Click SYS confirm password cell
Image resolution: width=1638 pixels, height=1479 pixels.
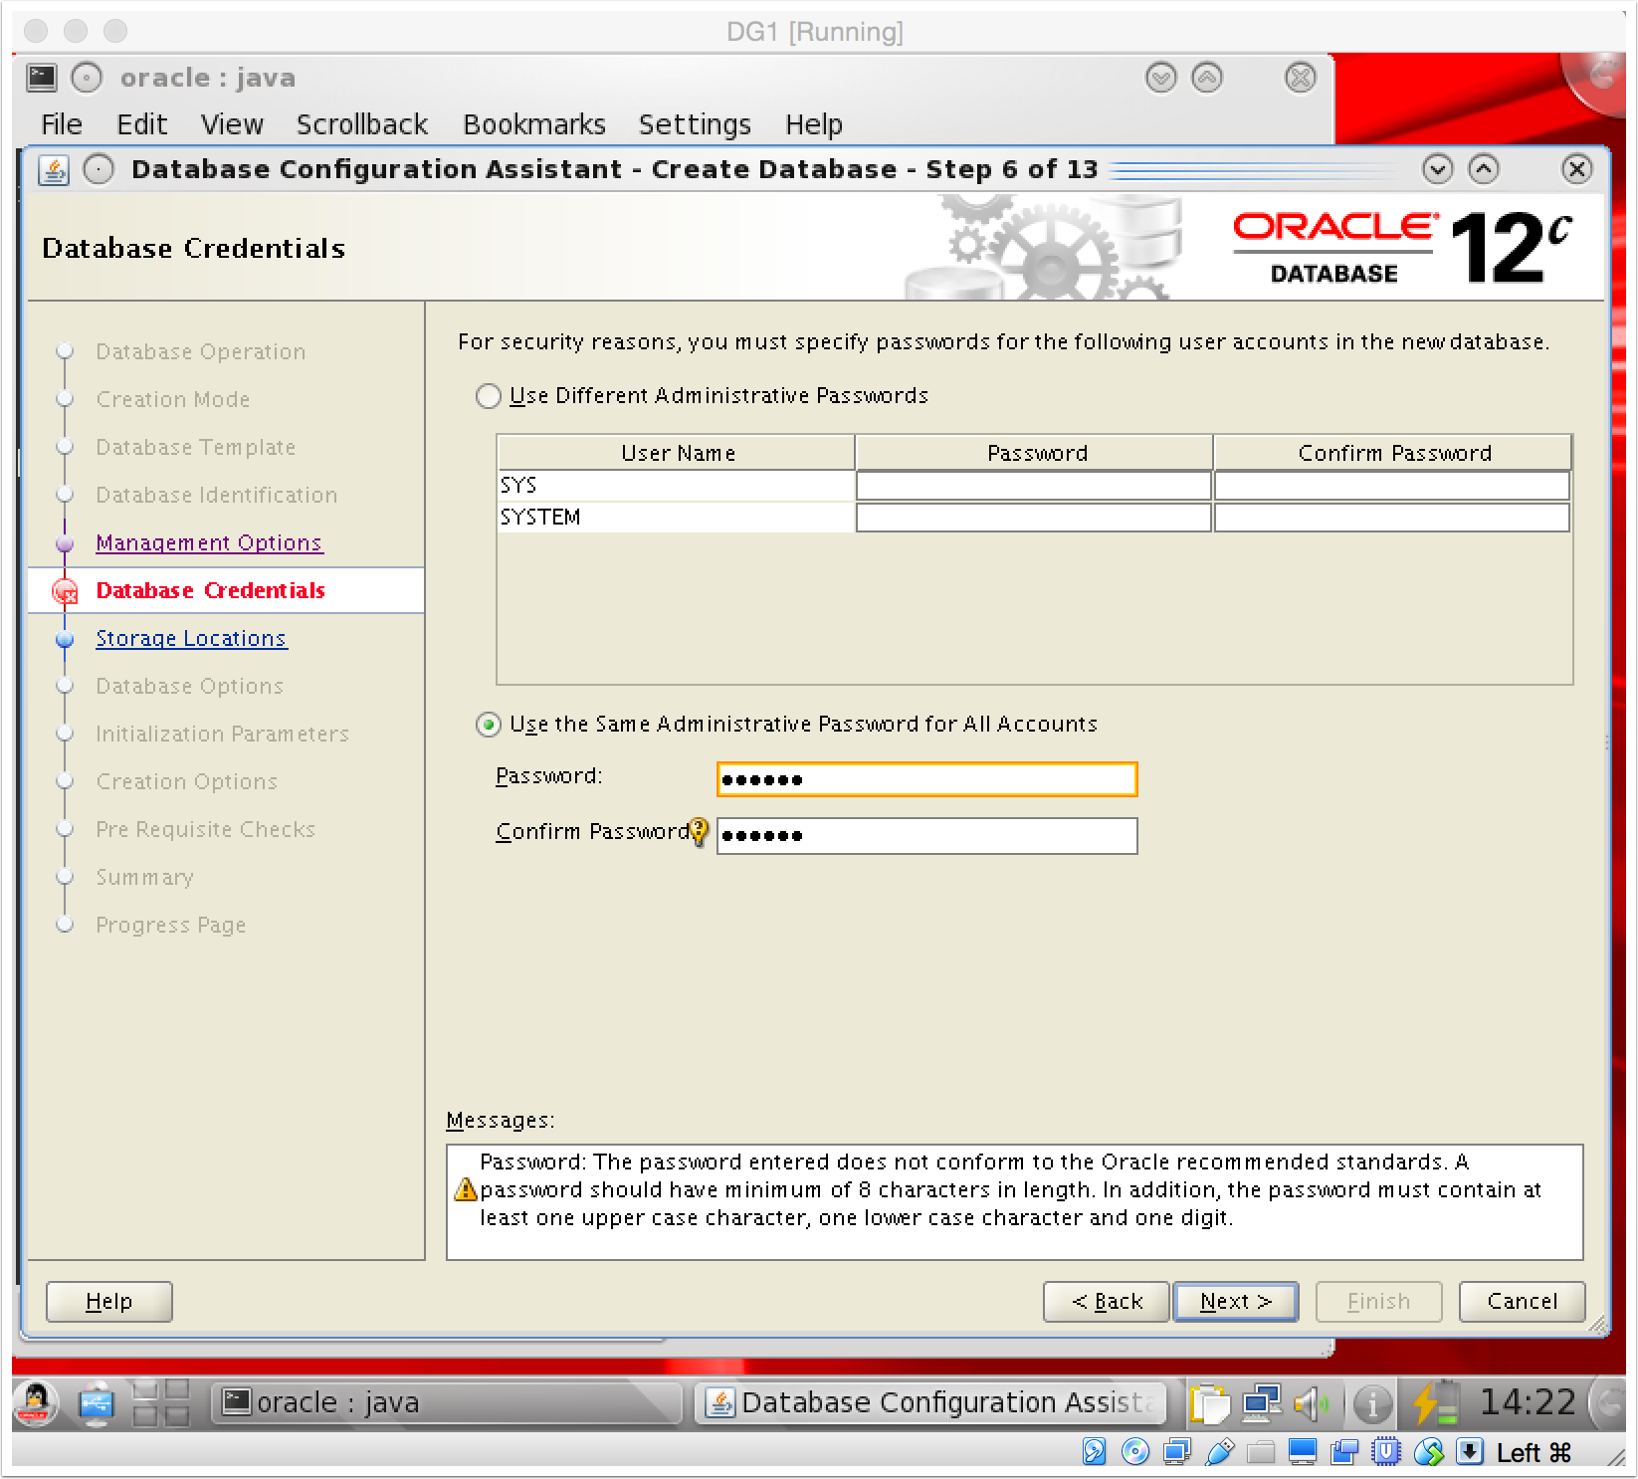pos(1392,486)
